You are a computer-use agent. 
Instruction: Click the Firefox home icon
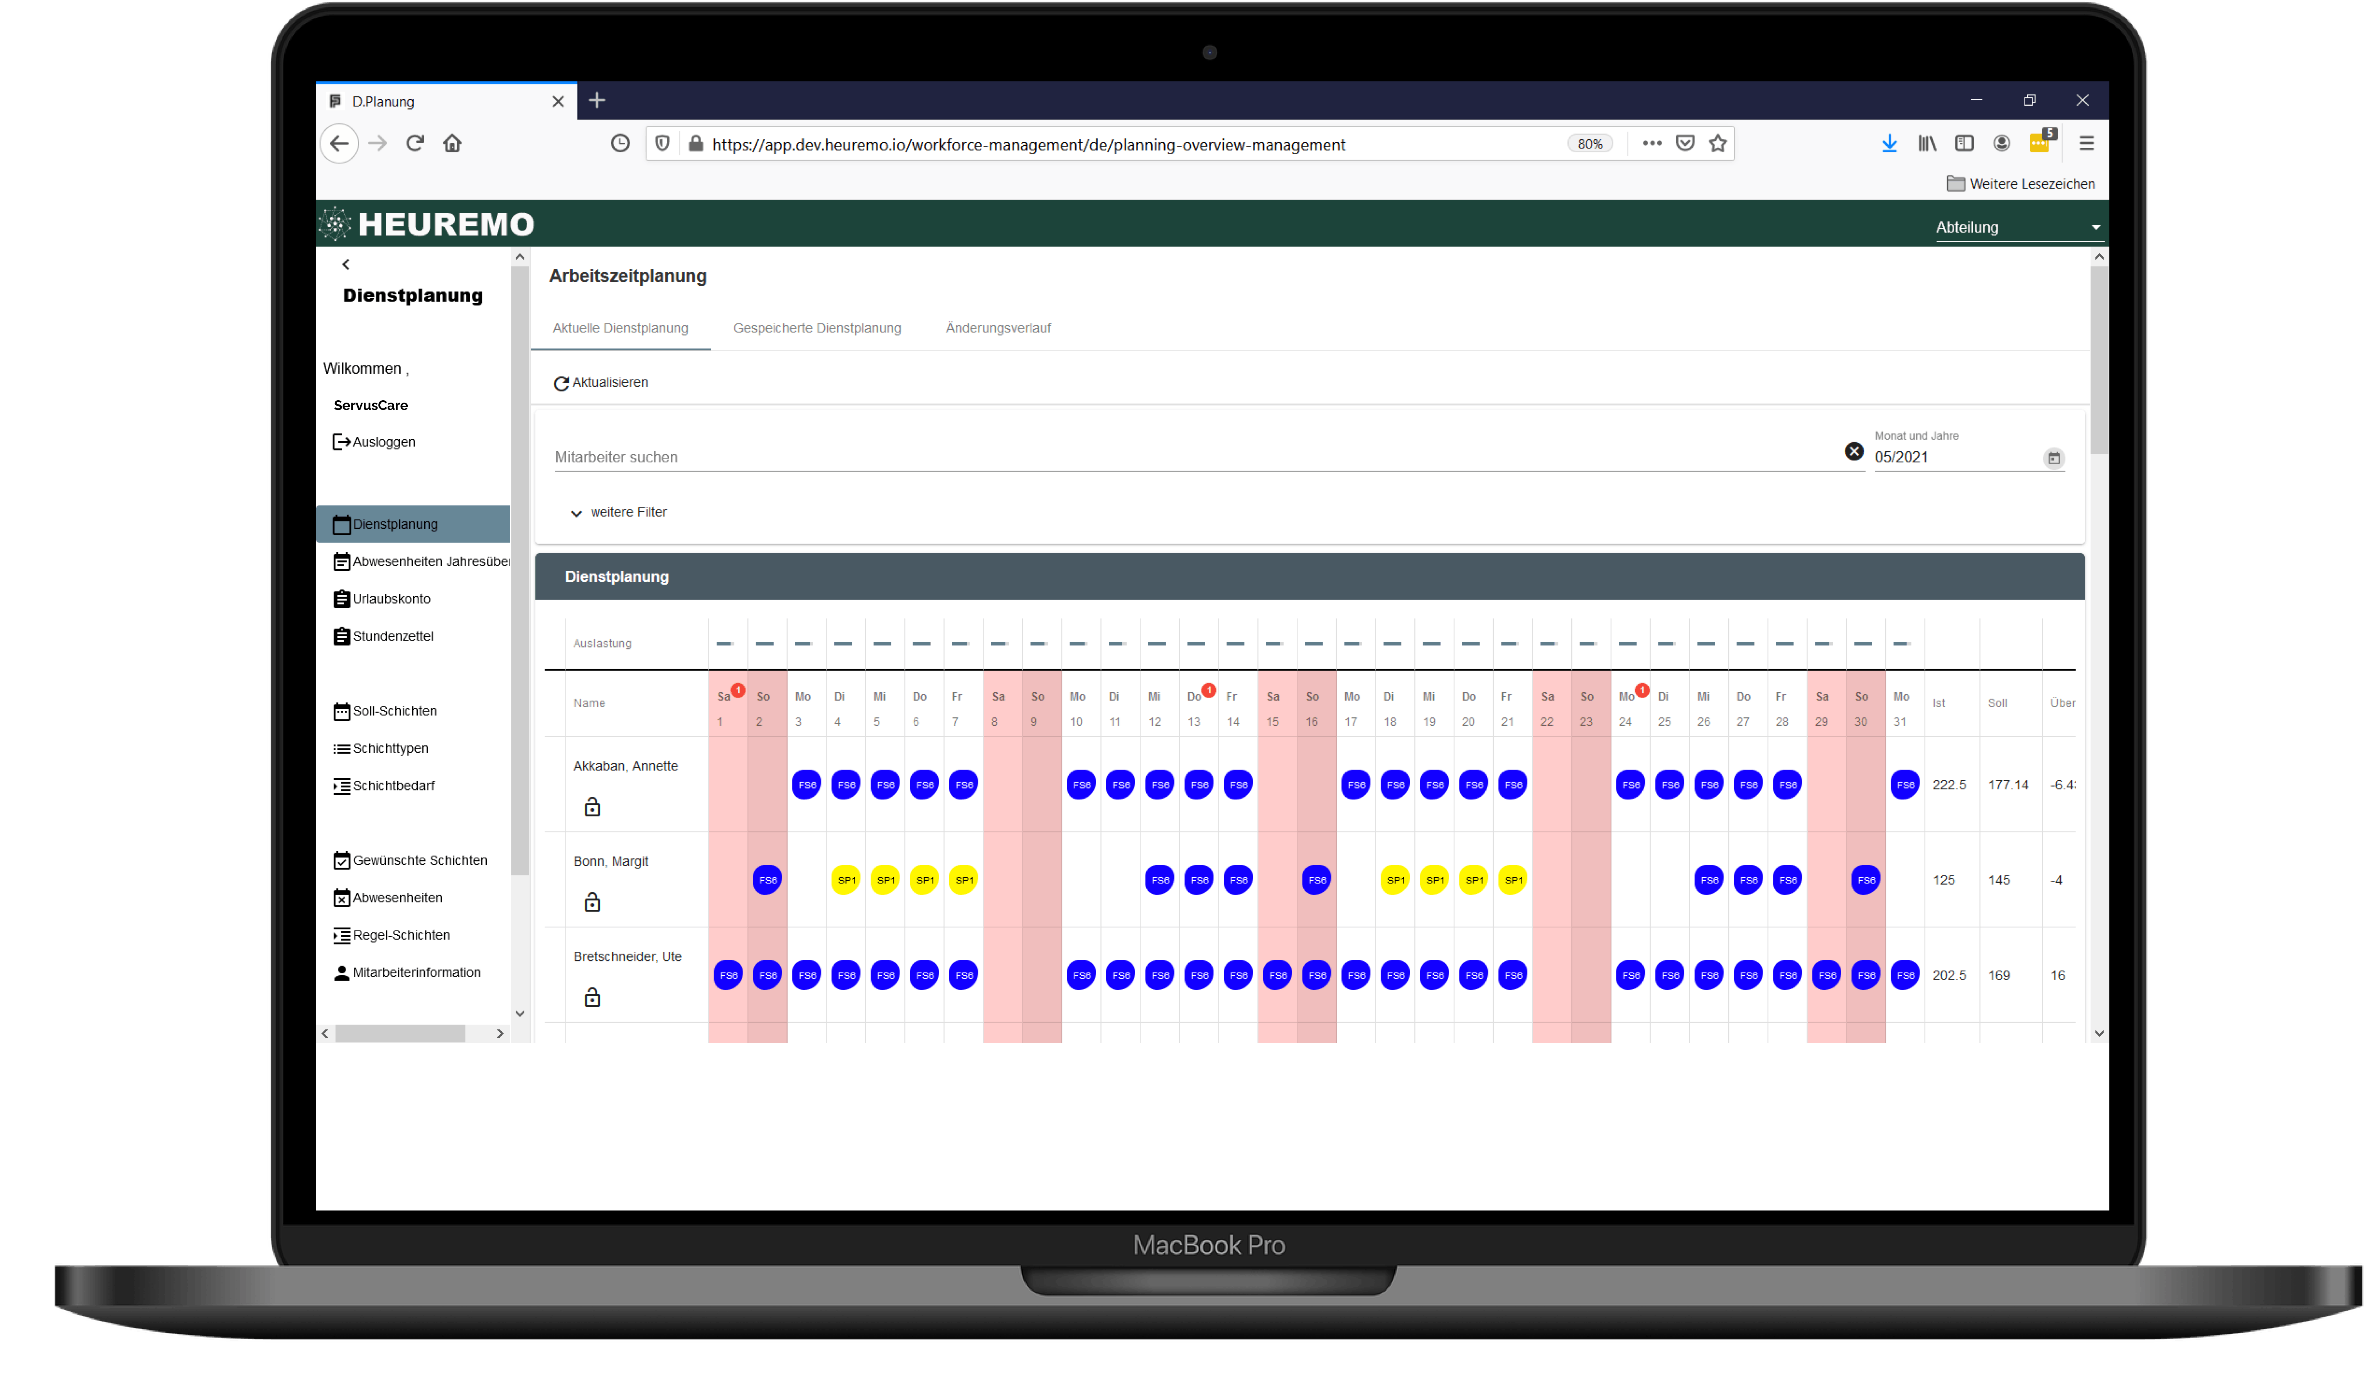(x=453, y=144)
